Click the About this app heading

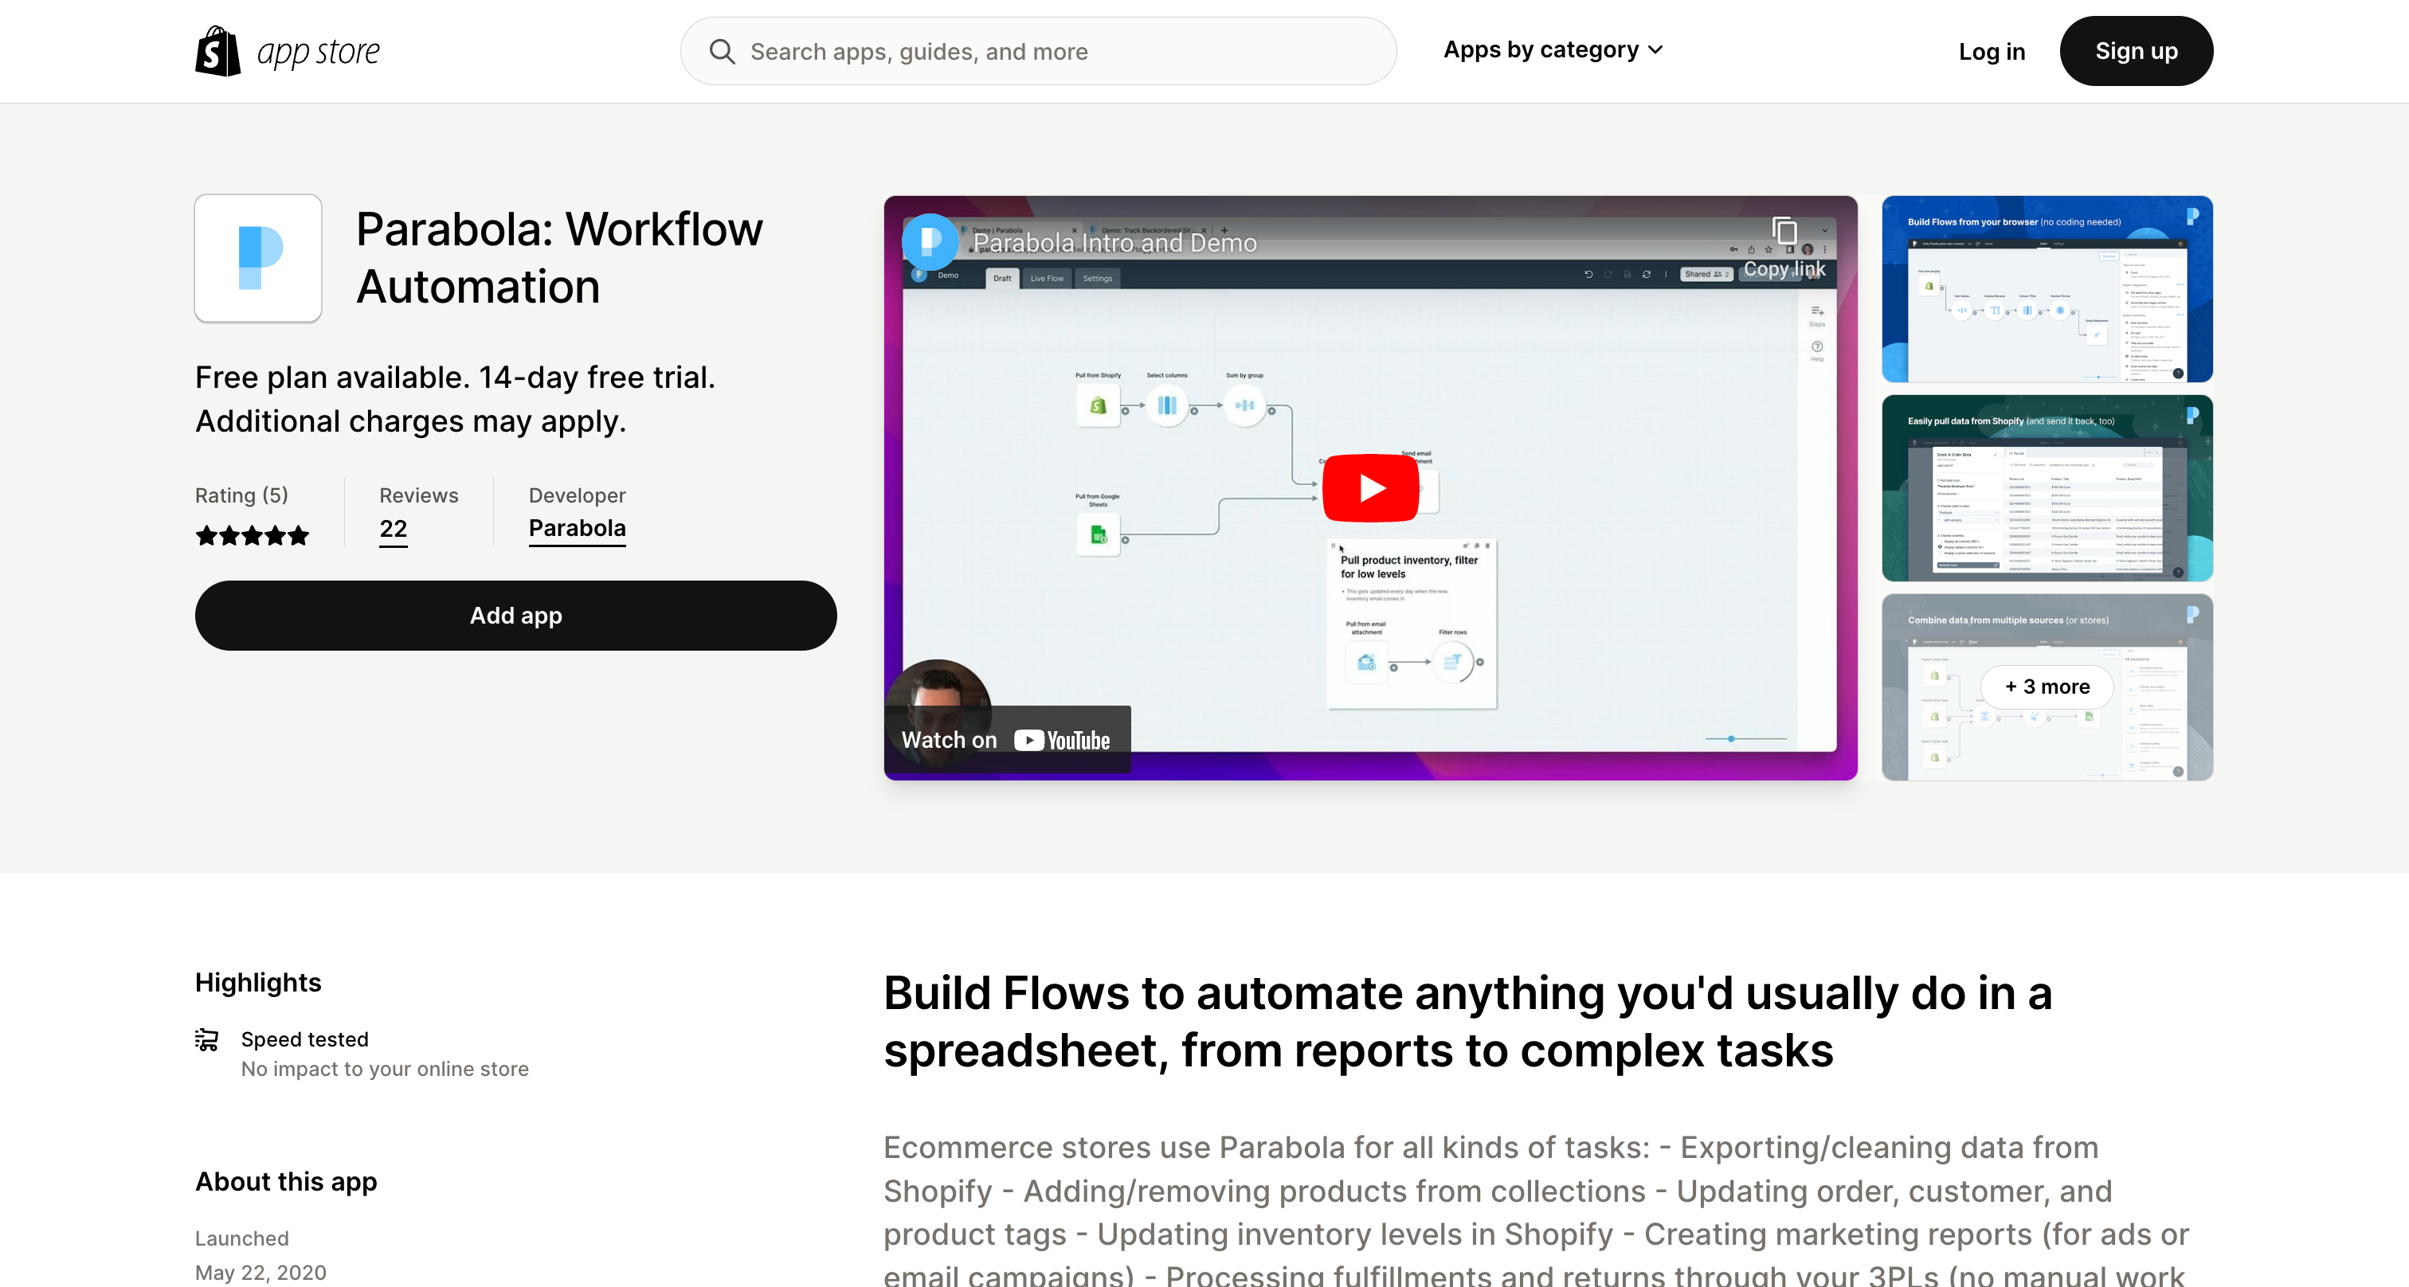pyautogui.click(x=286, y=1181)
